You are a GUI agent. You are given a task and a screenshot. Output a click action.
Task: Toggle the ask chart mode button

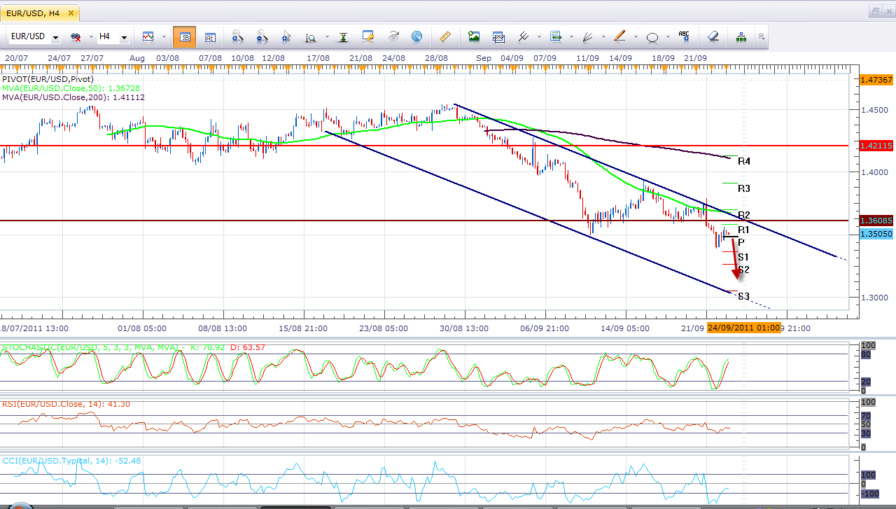tap(210, 36)
